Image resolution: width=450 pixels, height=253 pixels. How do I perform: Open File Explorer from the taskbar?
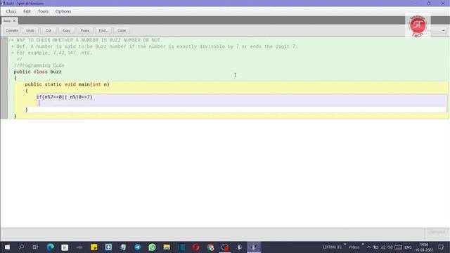point(167,247)
